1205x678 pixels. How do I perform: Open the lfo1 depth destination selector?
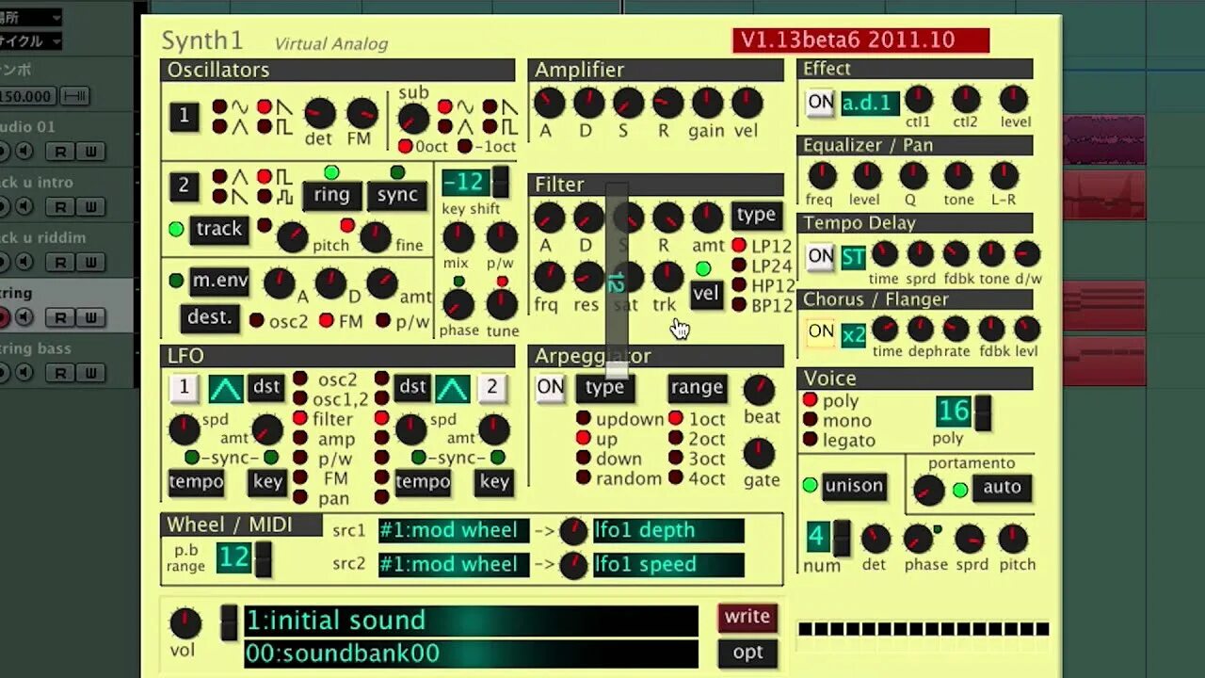(668, 530)
